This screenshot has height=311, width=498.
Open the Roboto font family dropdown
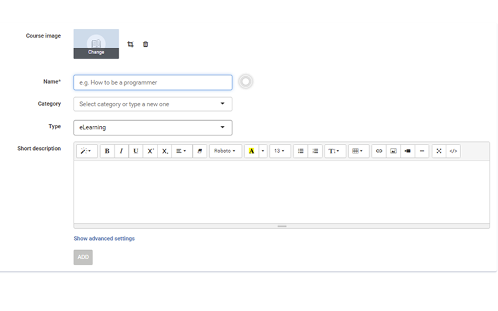(225, 151)
